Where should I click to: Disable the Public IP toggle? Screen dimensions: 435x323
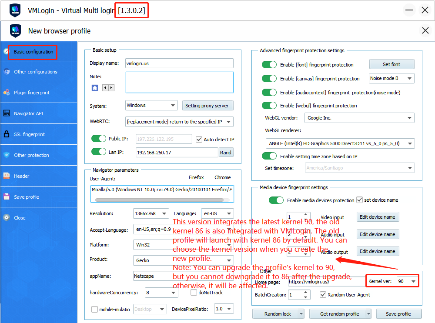point(99,139)
